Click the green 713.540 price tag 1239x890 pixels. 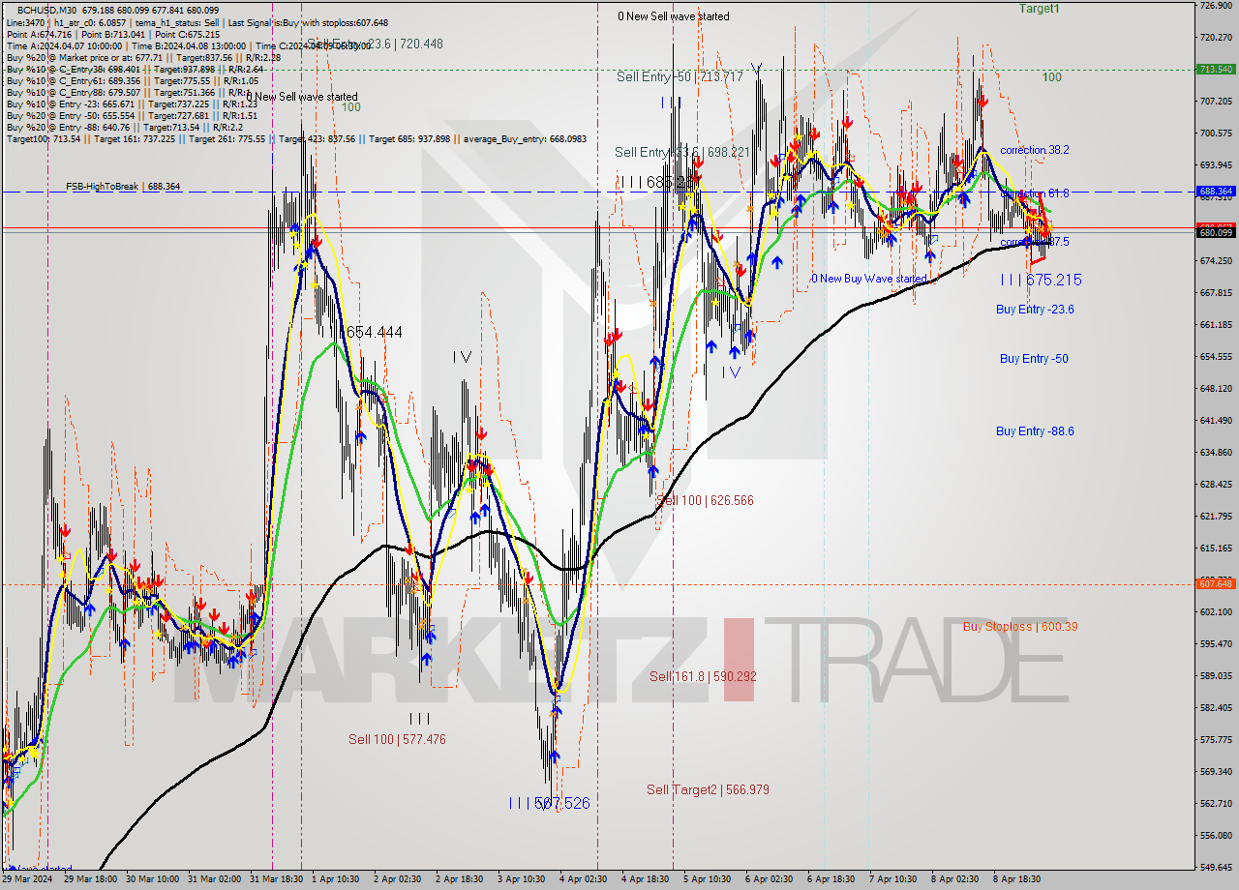coord(1216,69)
